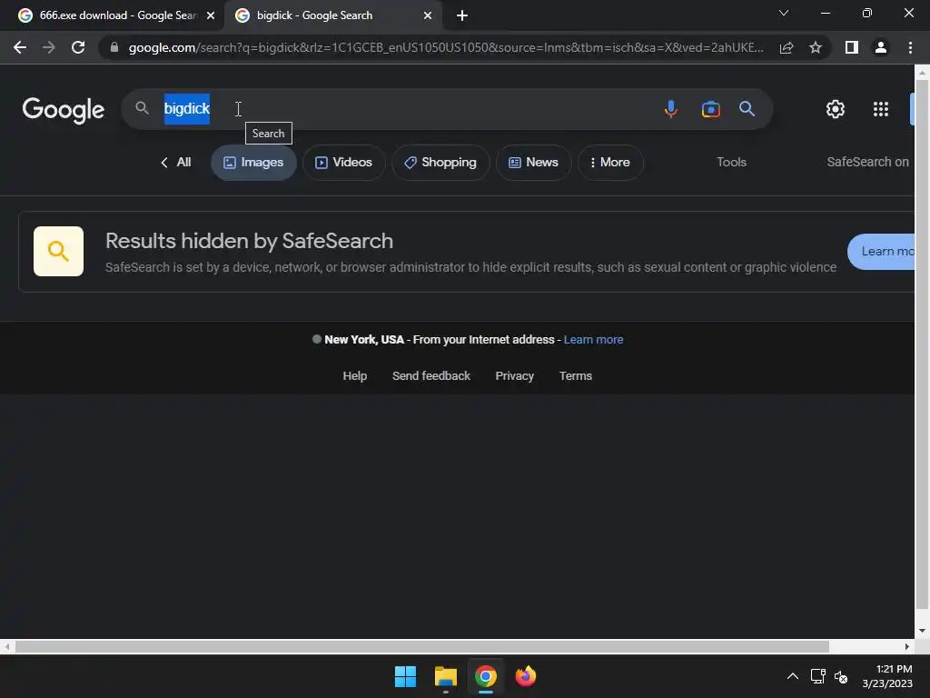Open the Terms footer link
This screenshot has width=930, height=698.
pos(575,376)
